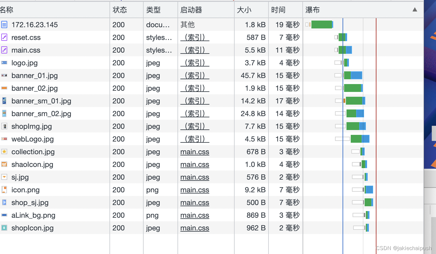
Task: Open the main.css initiator link for sj.jpg
Action: [x=195, y=177]
